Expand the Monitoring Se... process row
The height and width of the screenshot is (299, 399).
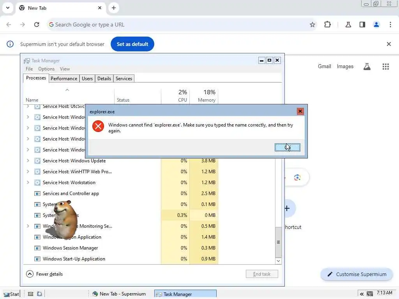[28, 226]
